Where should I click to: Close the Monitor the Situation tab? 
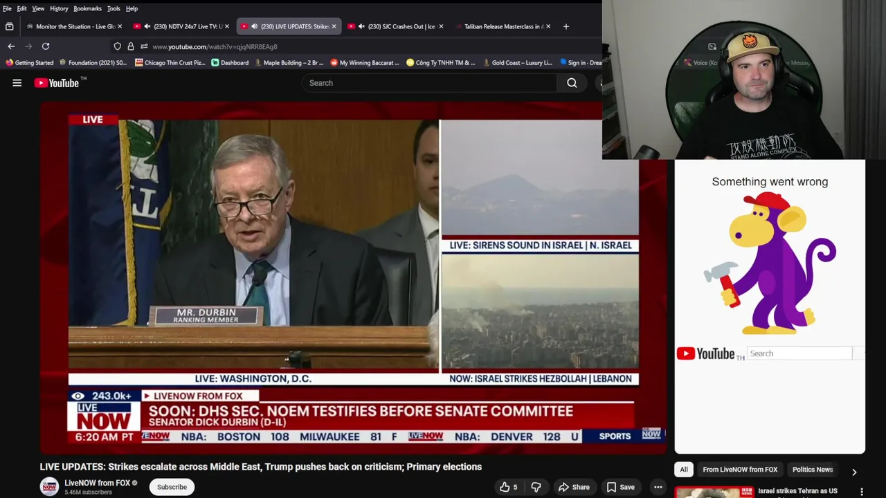(120, 26)
